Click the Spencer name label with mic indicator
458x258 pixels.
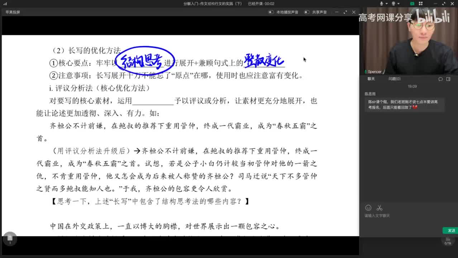click(x=373, y=72)
